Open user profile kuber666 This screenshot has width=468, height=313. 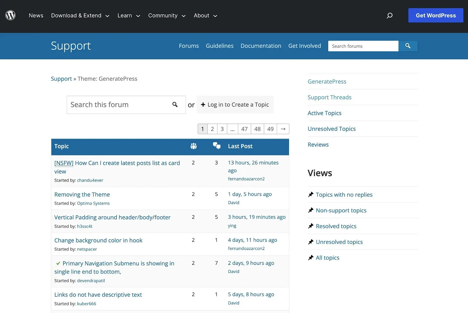pos(87,304)
